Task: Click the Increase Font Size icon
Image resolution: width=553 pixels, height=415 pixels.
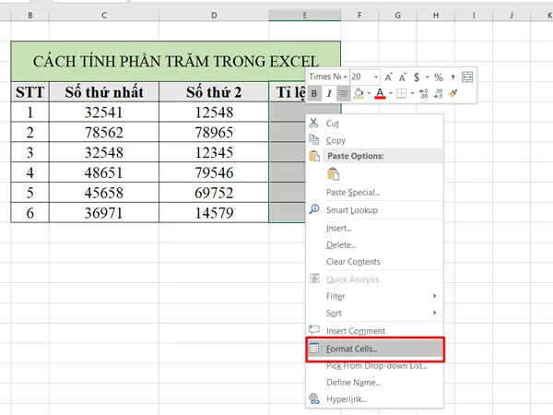Action: tap(389, 77)
